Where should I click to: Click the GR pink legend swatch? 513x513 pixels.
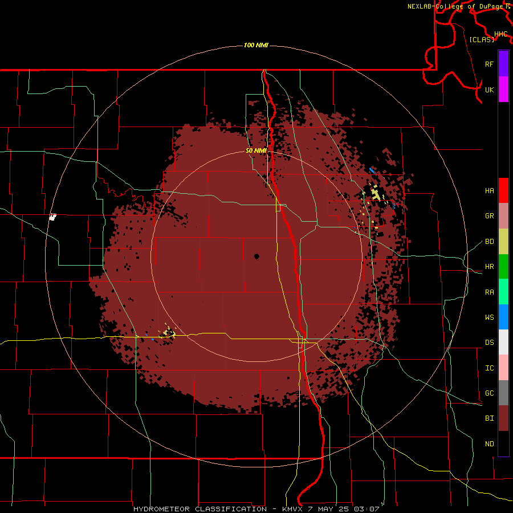click(503, 215)
